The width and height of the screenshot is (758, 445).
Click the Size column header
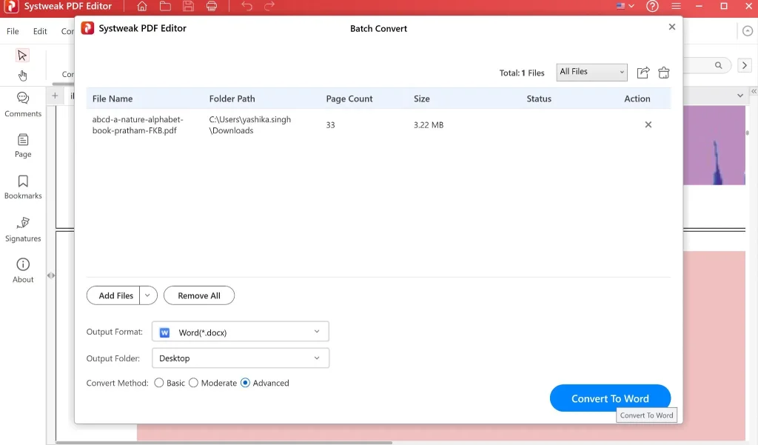(x=421, y=98)
